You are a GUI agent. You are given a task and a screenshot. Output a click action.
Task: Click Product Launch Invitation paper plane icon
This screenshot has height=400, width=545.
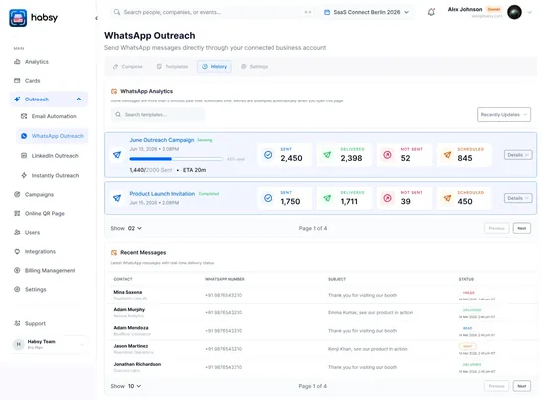[117, 198]
